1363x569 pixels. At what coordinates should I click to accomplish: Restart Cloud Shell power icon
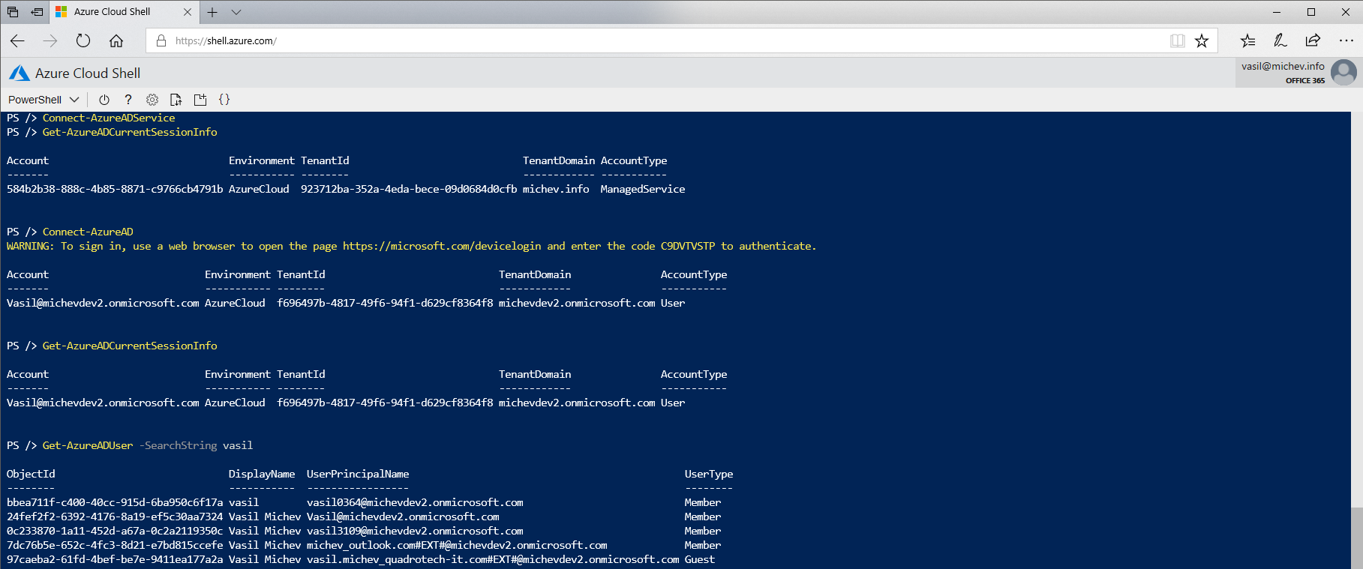click(x=104, y=100)
